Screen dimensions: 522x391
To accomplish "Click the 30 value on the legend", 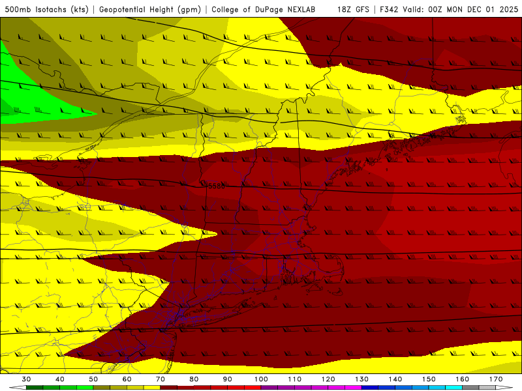I will (x=26, y=379).
